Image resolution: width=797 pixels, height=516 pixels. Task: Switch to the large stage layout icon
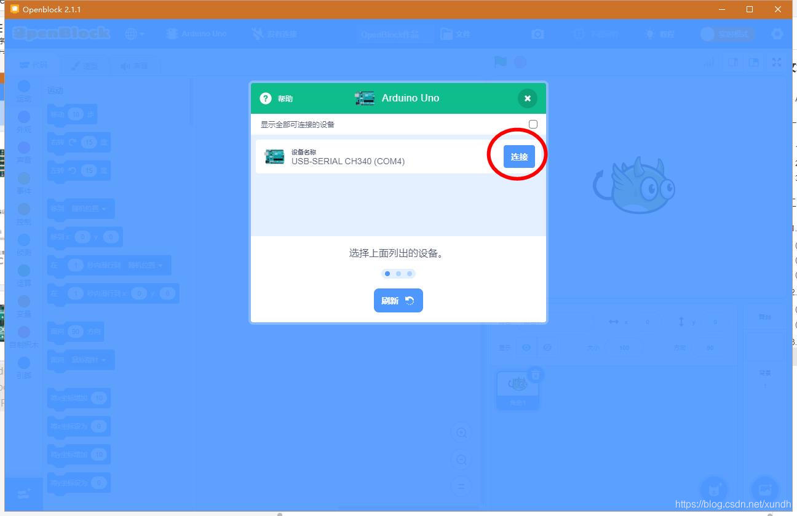(x=753, y=62)
